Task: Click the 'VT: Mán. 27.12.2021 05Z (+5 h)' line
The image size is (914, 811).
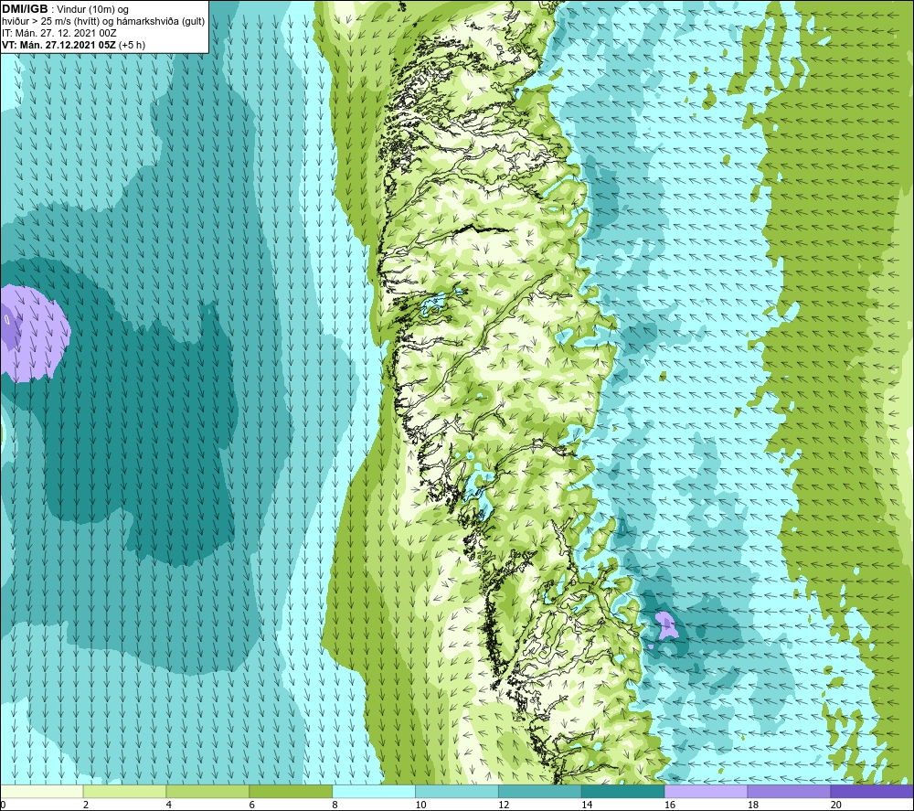Action: pyautogui.click(x=73, y=45)
